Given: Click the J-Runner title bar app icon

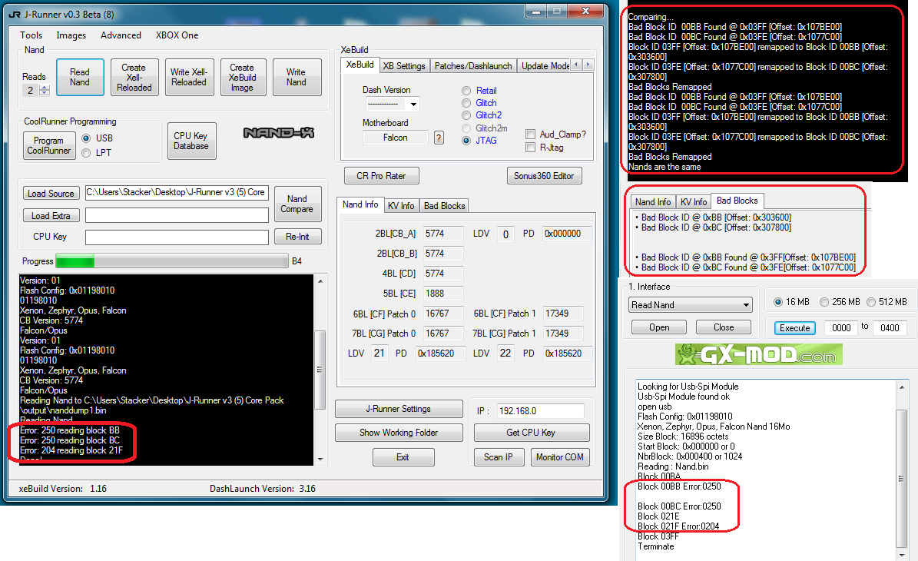Looking at the screenshot, I should [15, 14].
